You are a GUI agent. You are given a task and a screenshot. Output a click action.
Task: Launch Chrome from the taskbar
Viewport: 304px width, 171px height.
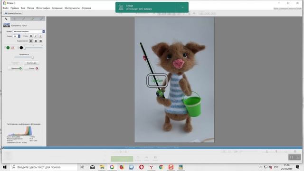pos(161,167)
